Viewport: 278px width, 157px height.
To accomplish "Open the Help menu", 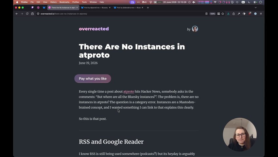I will pos(102,2).
